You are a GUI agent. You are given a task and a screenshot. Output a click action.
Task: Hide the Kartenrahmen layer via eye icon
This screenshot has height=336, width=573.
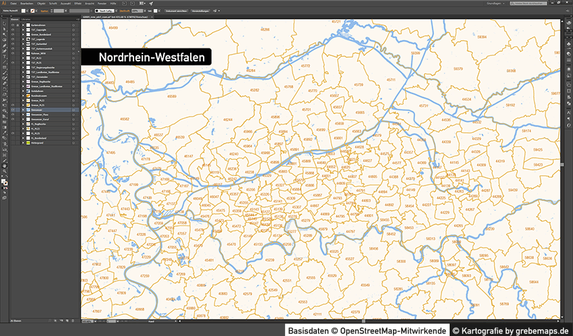point(13,26)
